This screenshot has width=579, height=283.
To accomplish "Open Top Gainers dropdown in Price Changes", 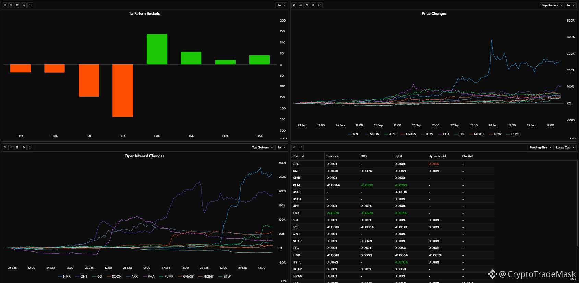I will click(x=552, y=5).
